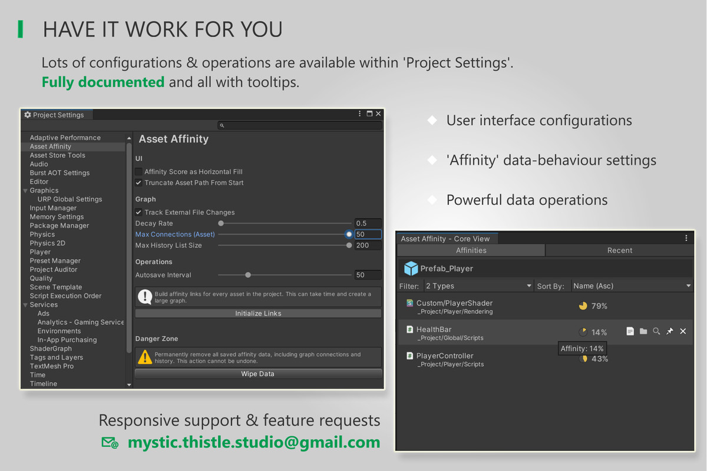Viewport: 707px width, 471px height.
Task: Collapse the Graphics tree section
Action: click(x=25, y=191)
